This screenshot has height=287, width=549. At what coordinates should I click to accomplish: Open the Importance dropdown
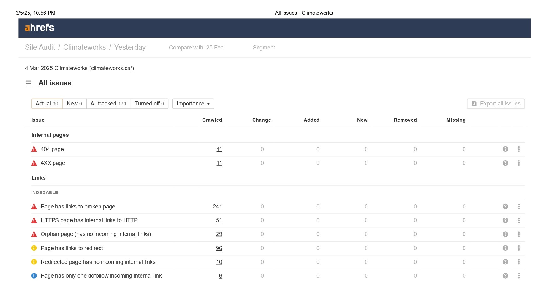[193, 104]
